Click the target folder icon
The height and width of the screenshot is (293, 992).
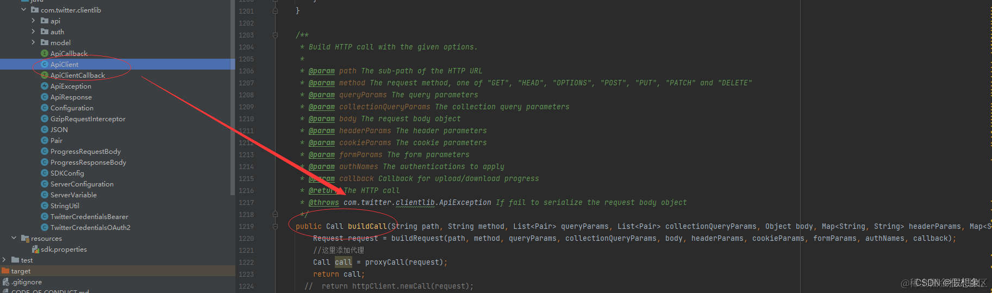[5, 271]
